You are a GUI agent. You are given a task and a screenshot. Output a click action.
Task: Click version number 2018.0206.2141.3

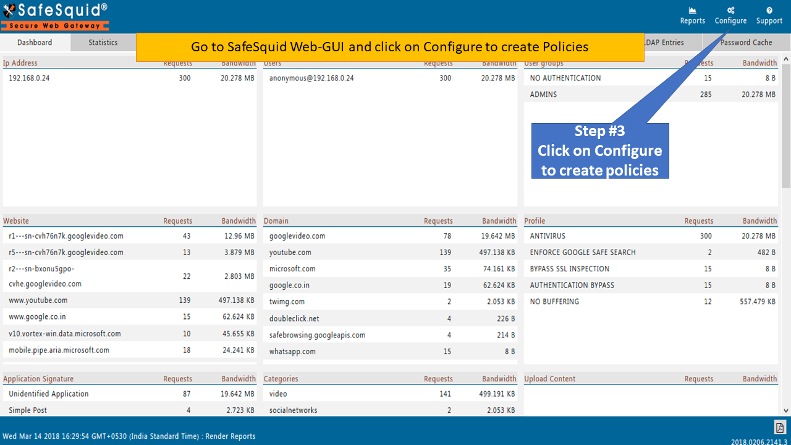pyautogui.click(x=759, y=441)
